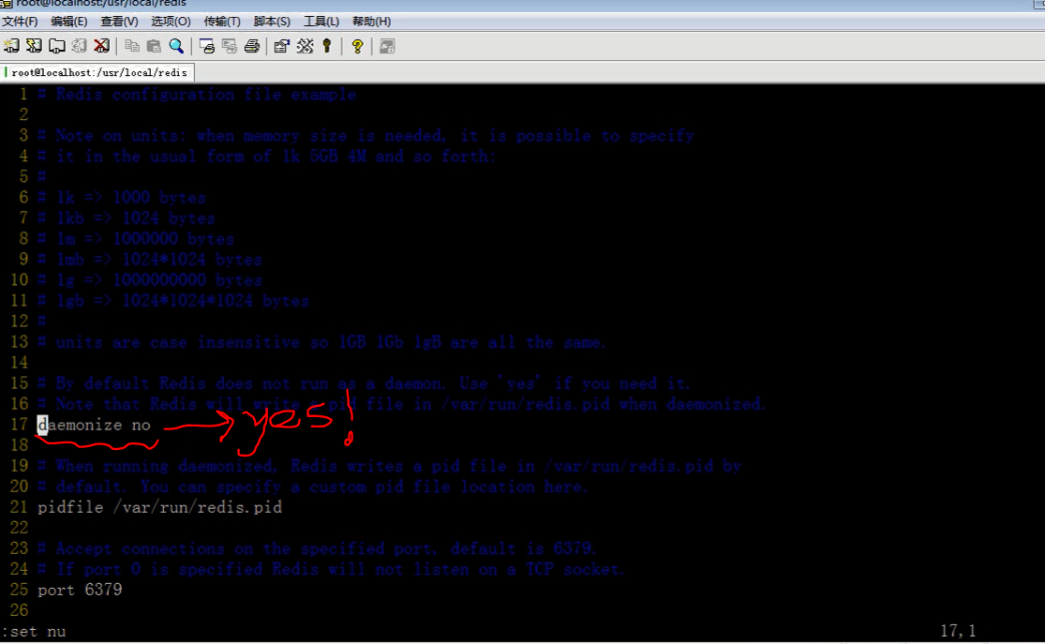
Task: Click the '1kb => 1024 bytes' comment line
Action: tap(127, 218)
